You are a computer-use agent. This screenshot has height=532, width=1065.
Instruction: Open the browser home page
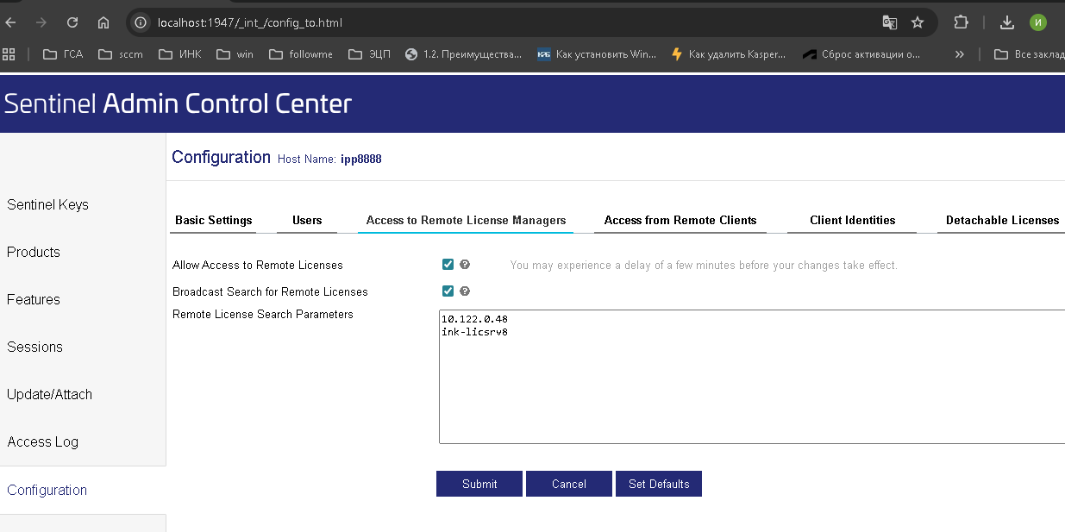pos(103,22)
